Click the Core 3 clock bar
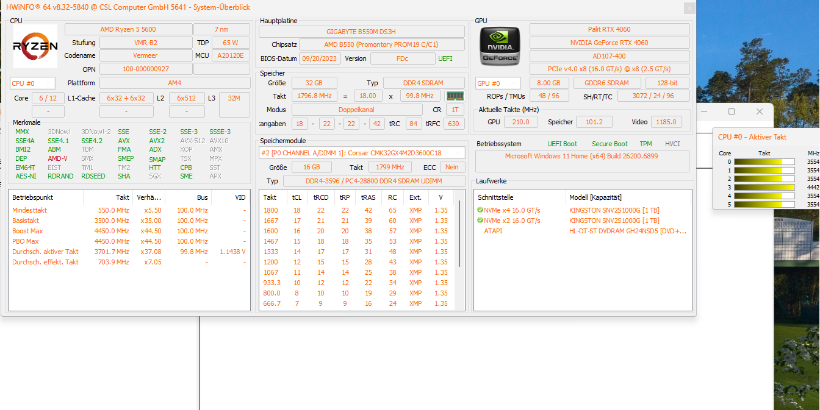Viewport: 820px width, 410px height. click(x=764, y=188)
